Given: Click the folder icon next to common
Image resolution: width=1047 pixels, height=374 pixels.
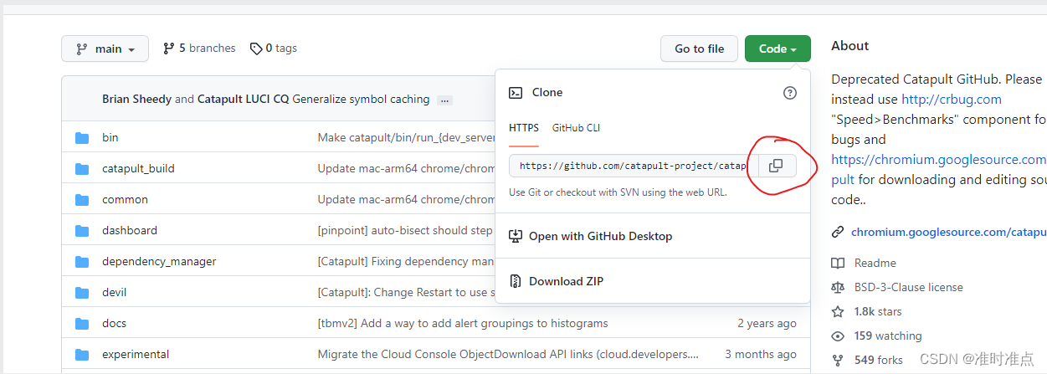Looking at the screenshot, I should (x=82, y=200).
